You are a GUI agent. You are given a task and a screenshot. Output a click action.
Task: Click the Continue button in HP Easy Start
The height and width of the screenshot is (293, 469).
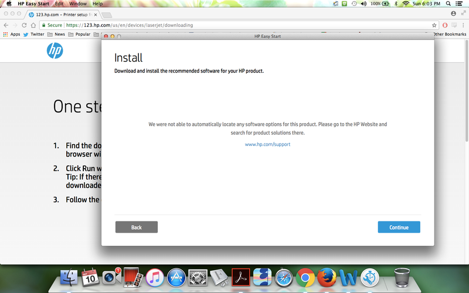click(399, 227)
